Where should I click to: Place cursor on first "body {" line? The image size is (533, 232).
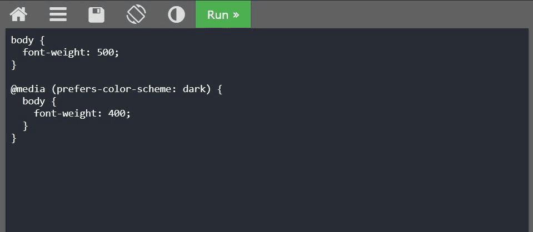pyautogui.click(x=28, y=41)
